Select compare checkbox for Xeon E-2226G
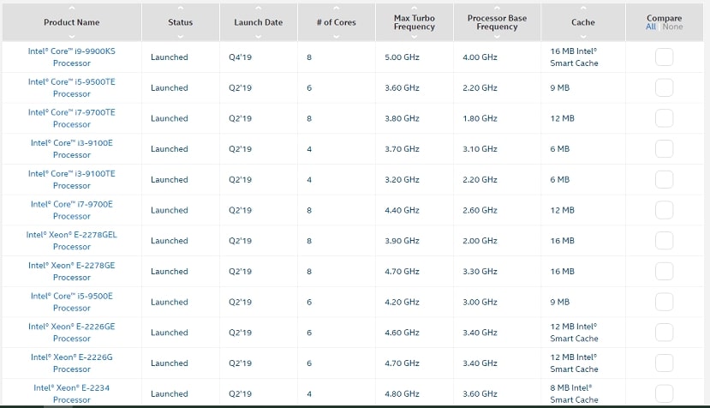This screenshot has width=710, height=408. (x=664, y=363)
